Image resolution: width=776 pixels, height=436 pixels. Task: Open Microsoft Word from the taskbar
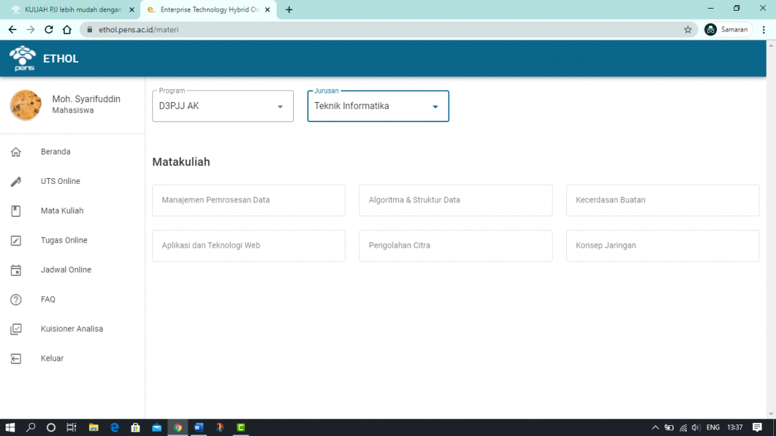198,427
